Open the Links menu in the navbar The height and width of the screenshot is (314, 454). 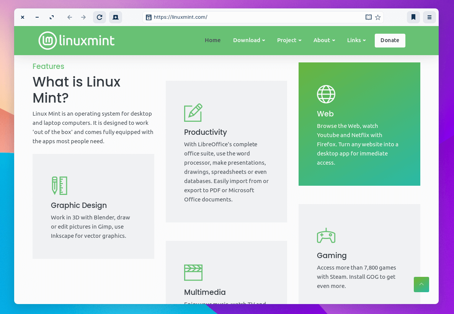[x=356, y=40]
